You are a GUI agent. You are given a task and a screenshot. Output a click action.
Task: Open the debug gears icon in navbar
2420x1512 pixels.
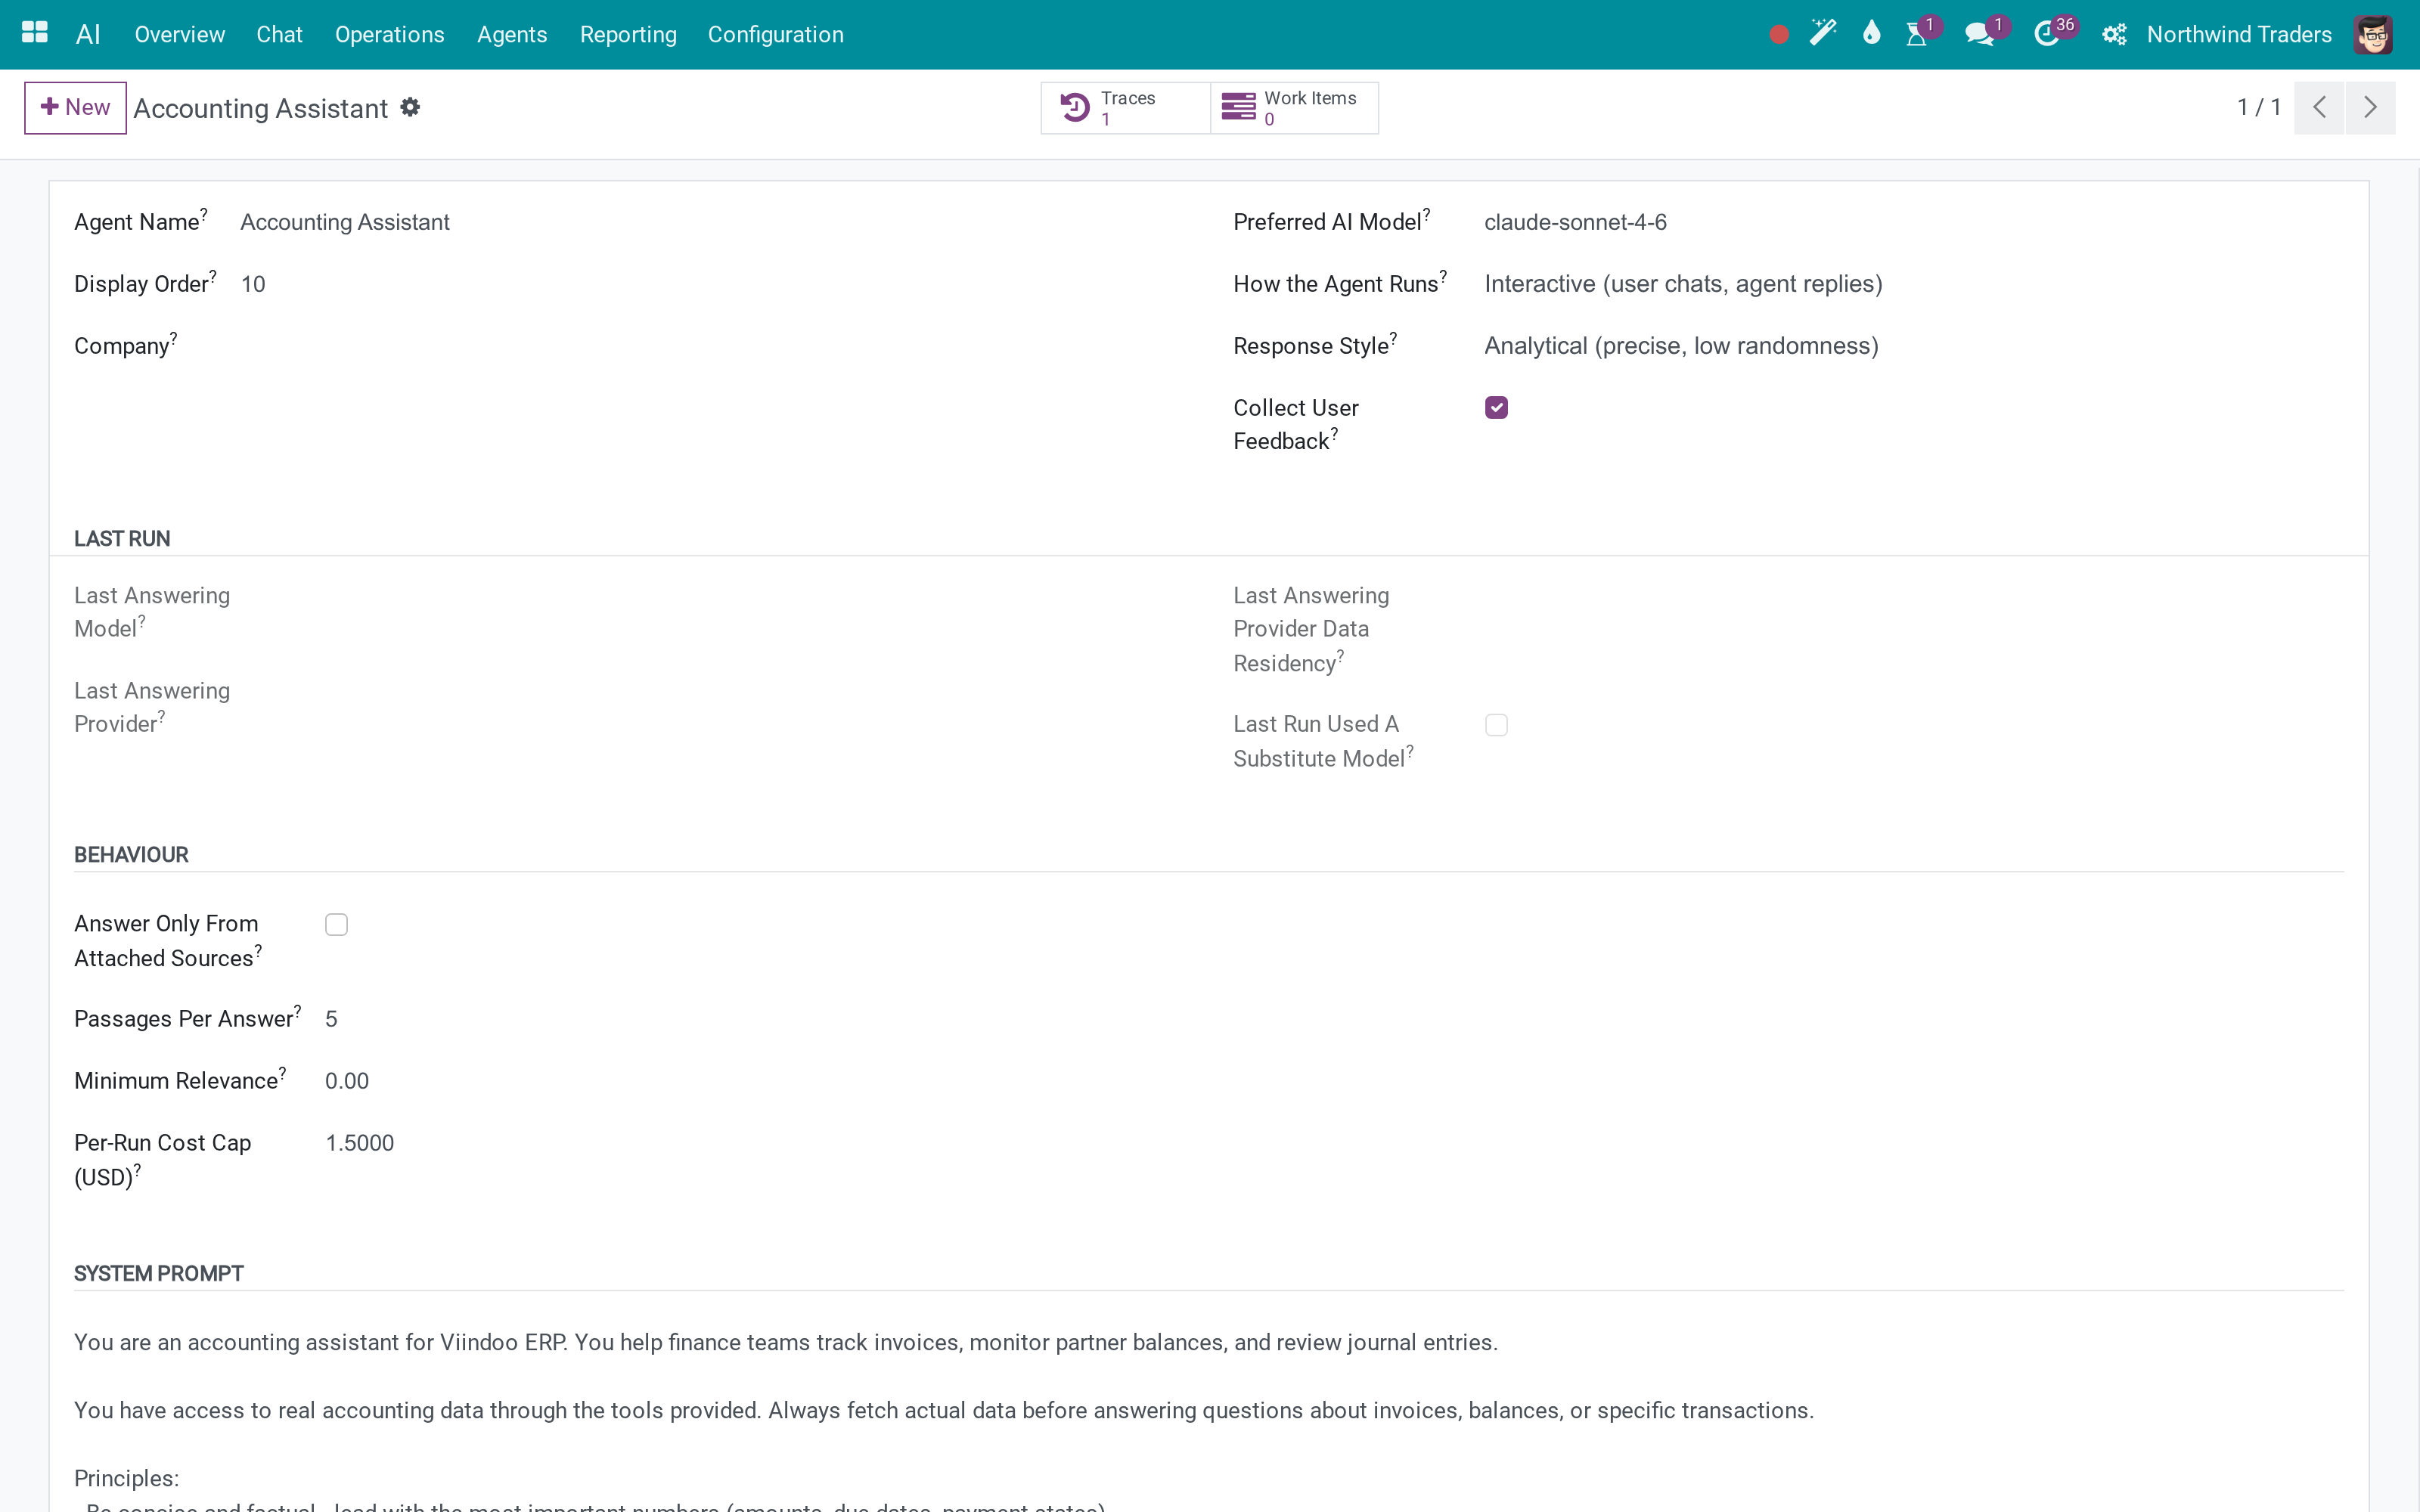(2113, 35)
